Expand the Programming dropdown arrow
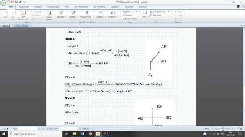Screen dimensions: 245x137 tap(93, 17)
